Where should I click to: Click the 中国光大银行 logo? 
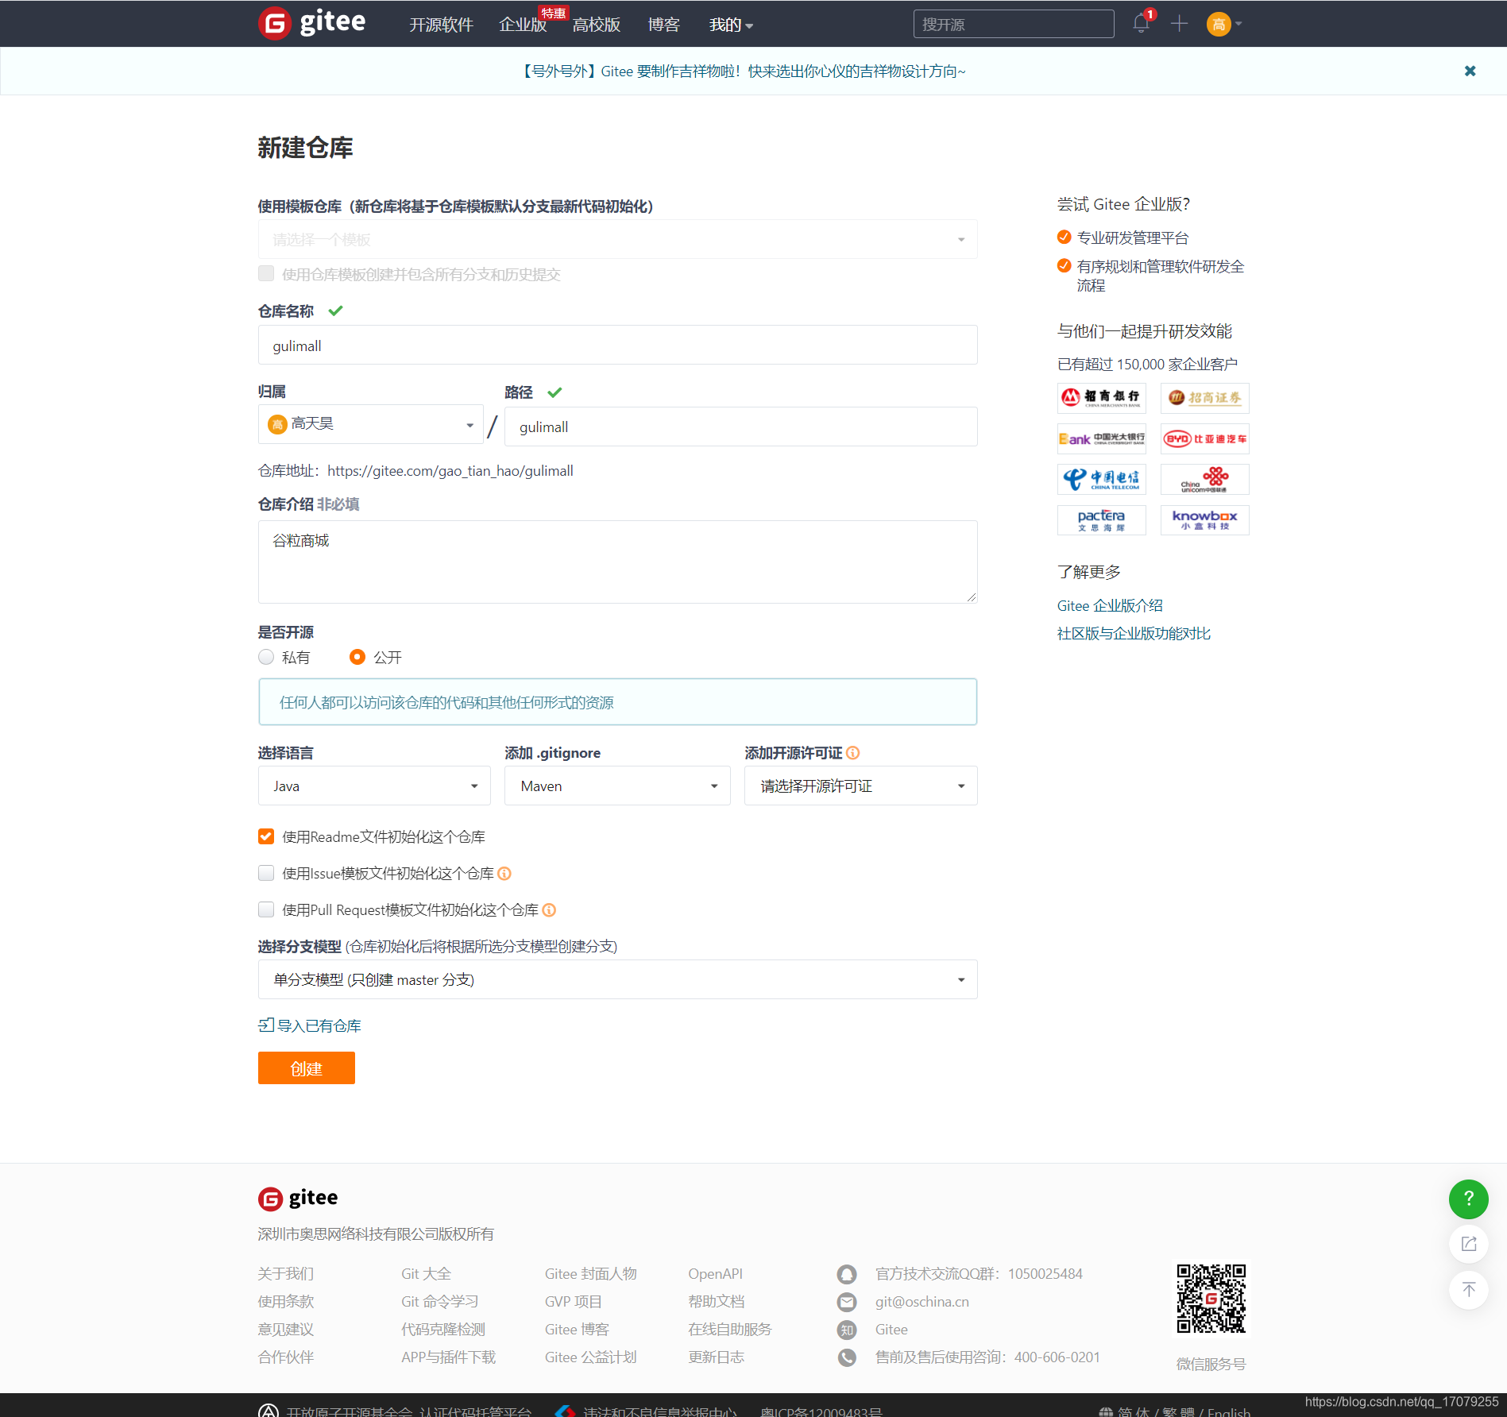click(x=1101, y=438)
